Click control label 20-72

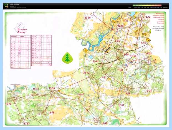click(x=86, y=73)
